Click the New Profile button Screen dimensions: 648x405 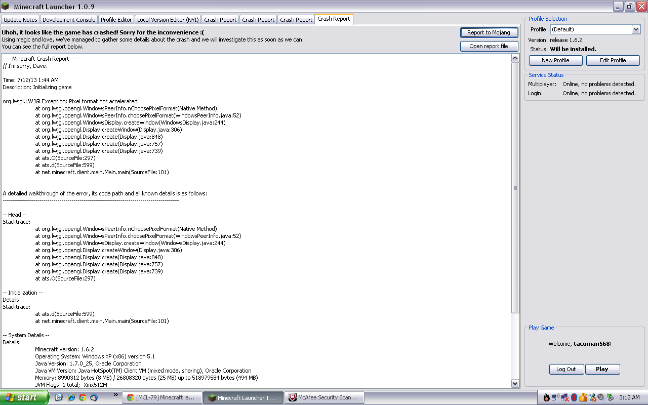tap(555, 60)
